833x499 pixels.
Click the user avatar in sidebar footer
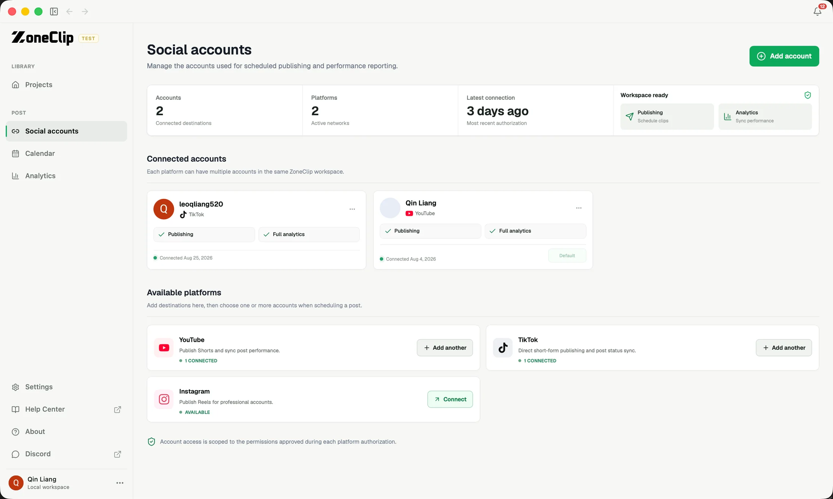pyautogui.click(x=16, y=483)
